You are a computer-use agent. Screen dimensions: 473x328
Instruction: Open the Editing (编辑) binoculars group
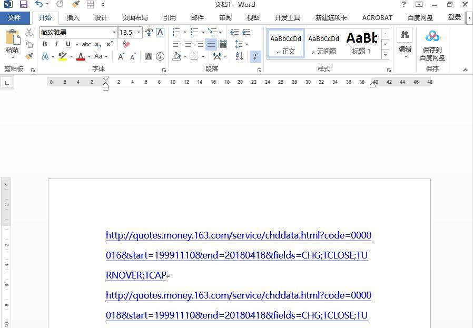coord(405,44)
